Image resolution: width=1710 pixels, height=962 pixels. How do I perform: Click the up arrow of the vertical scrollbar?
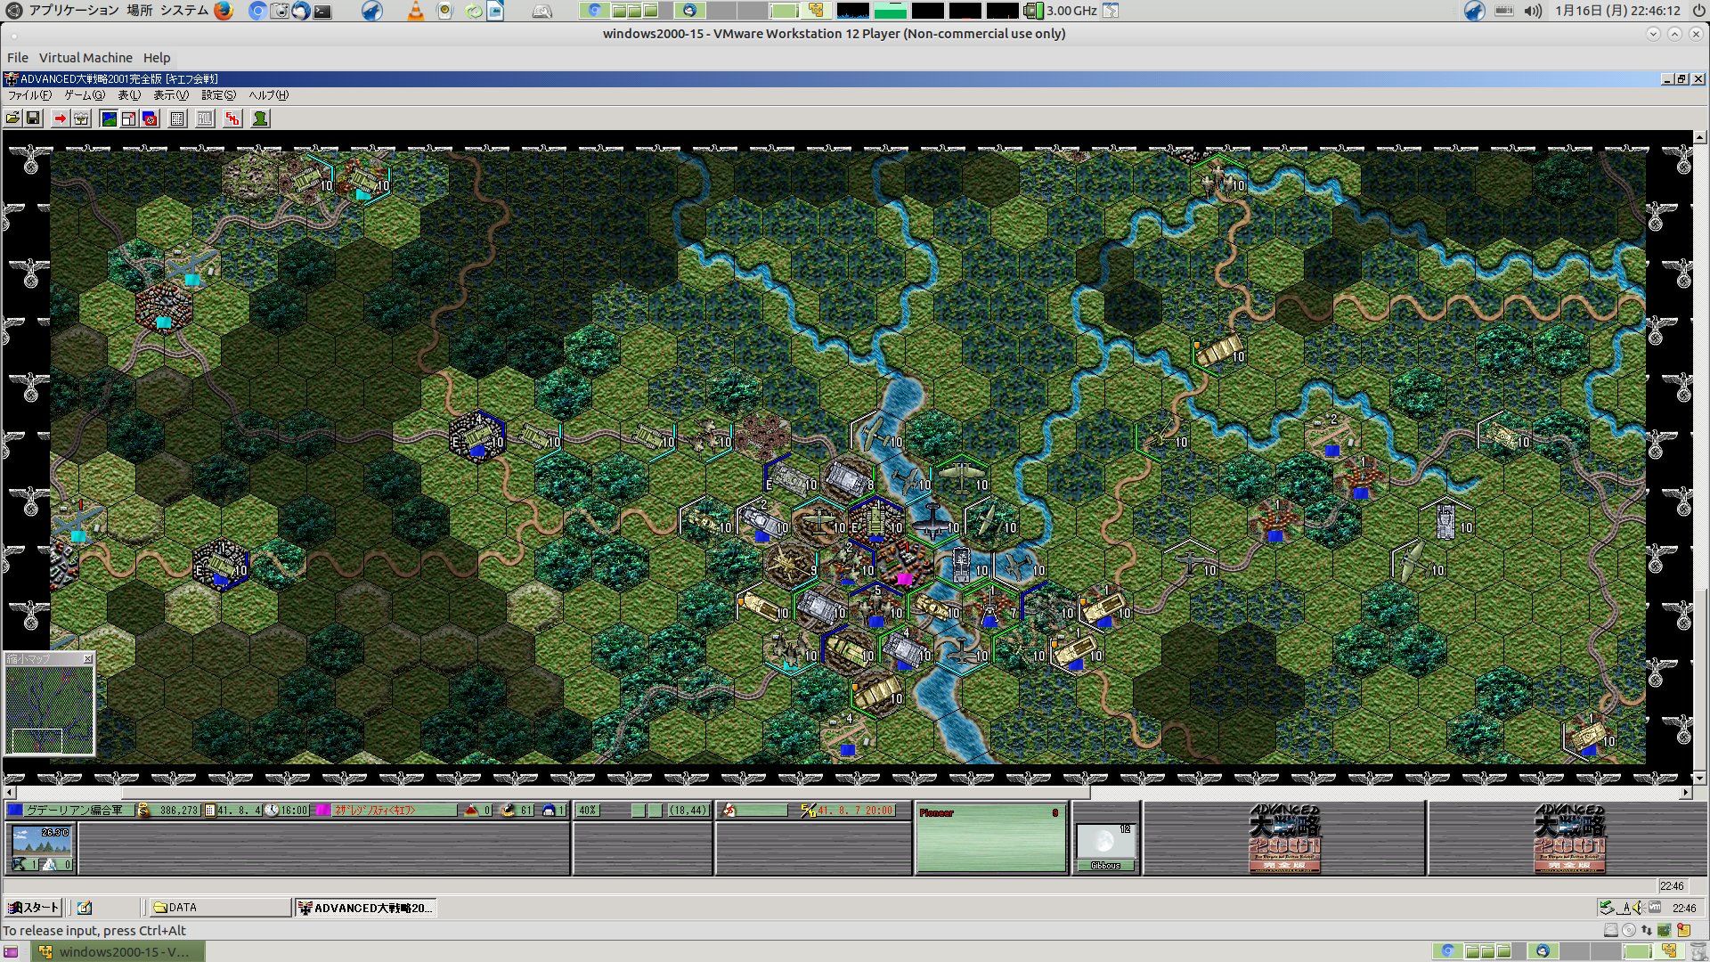[1700, 137]
